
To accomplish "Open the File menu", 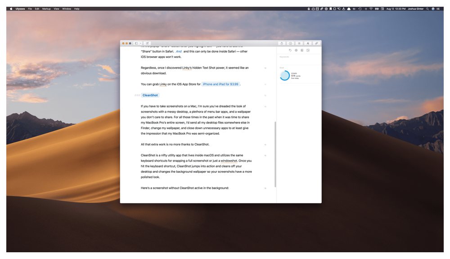I will pyautogui.click(x=30, y=9).
